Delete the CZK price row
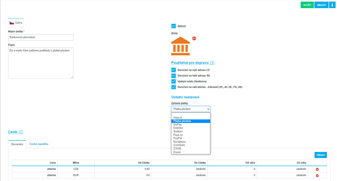 pos(317,169)
